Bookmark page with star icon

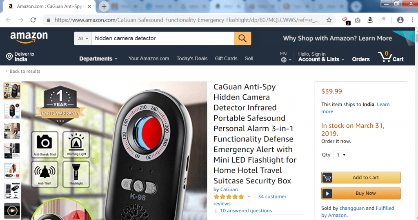click(x=329, y=20)
